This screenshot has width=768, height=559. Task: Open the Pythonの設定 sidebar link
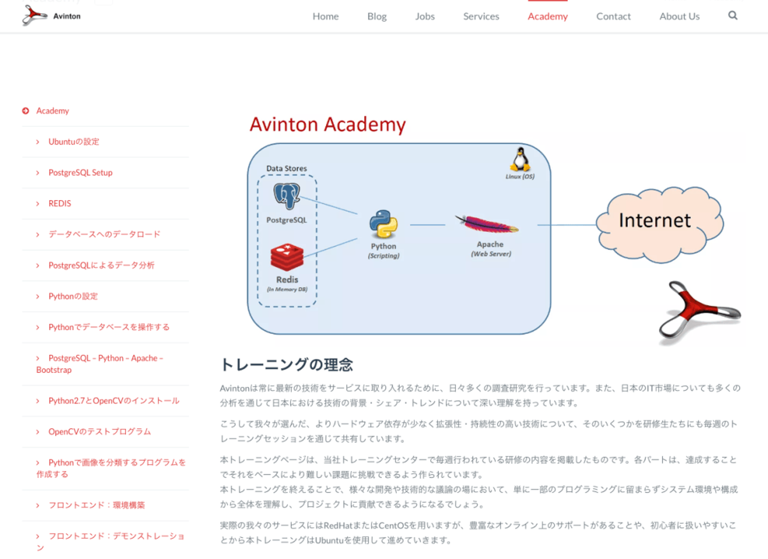click(73, 297)
